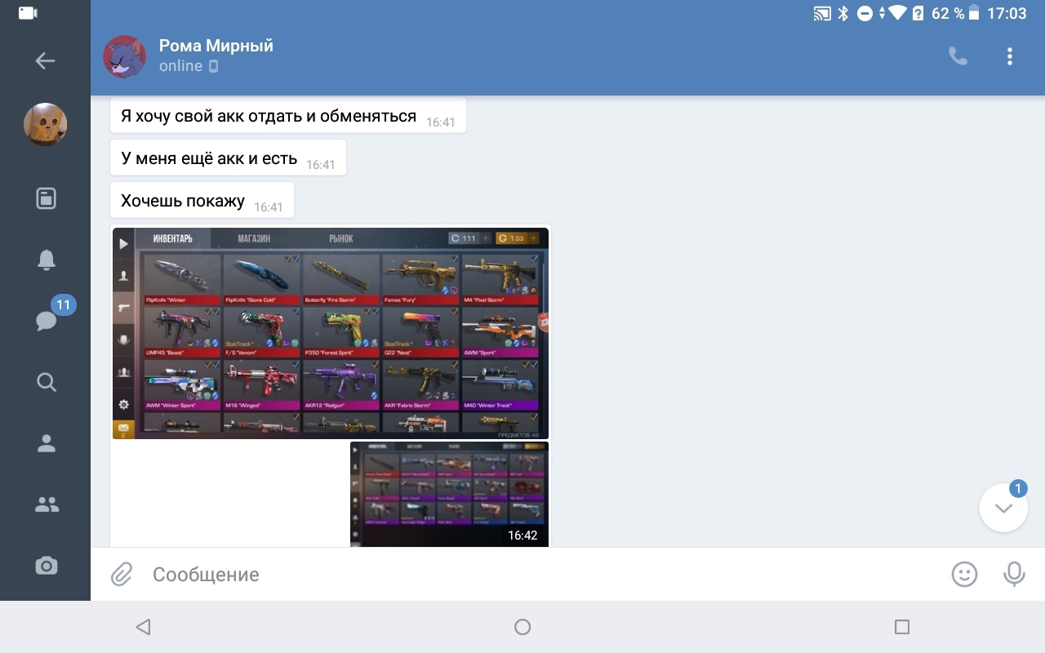The image size is (1045, 653).
Task: Attach a file with the paperclip
Action: point(122,575)
